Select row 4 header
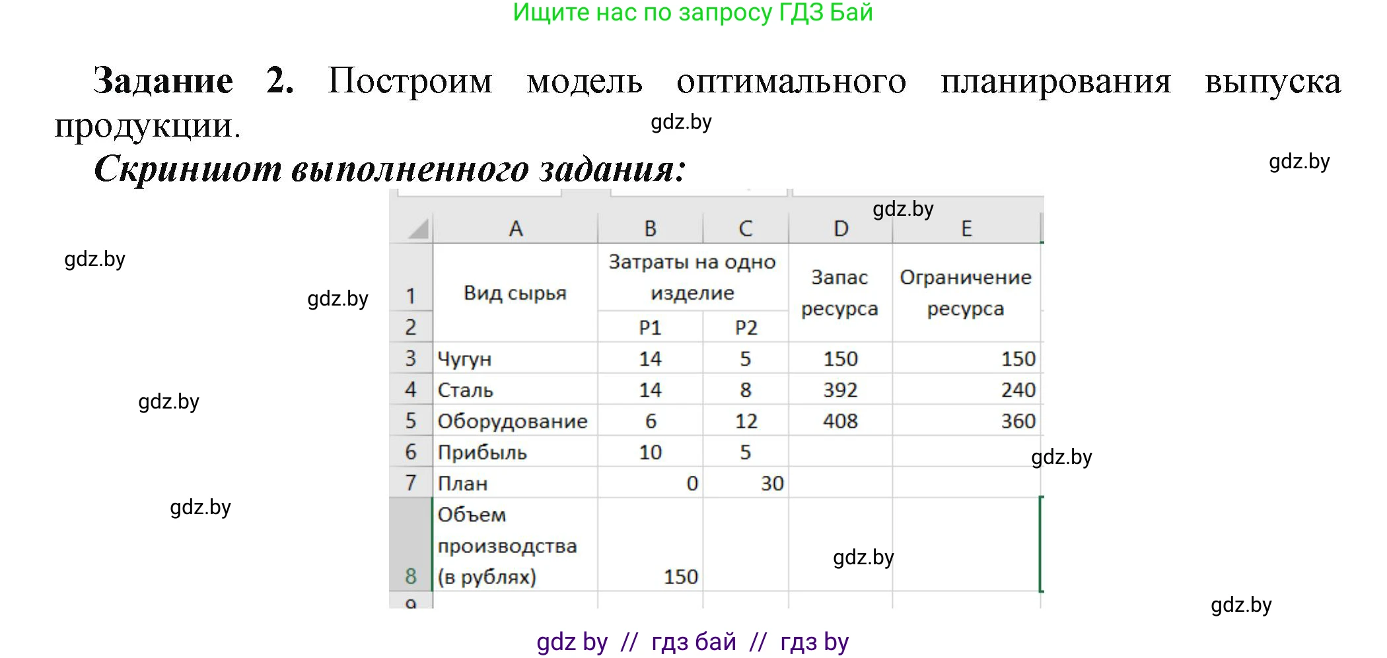 click(411, 389)
